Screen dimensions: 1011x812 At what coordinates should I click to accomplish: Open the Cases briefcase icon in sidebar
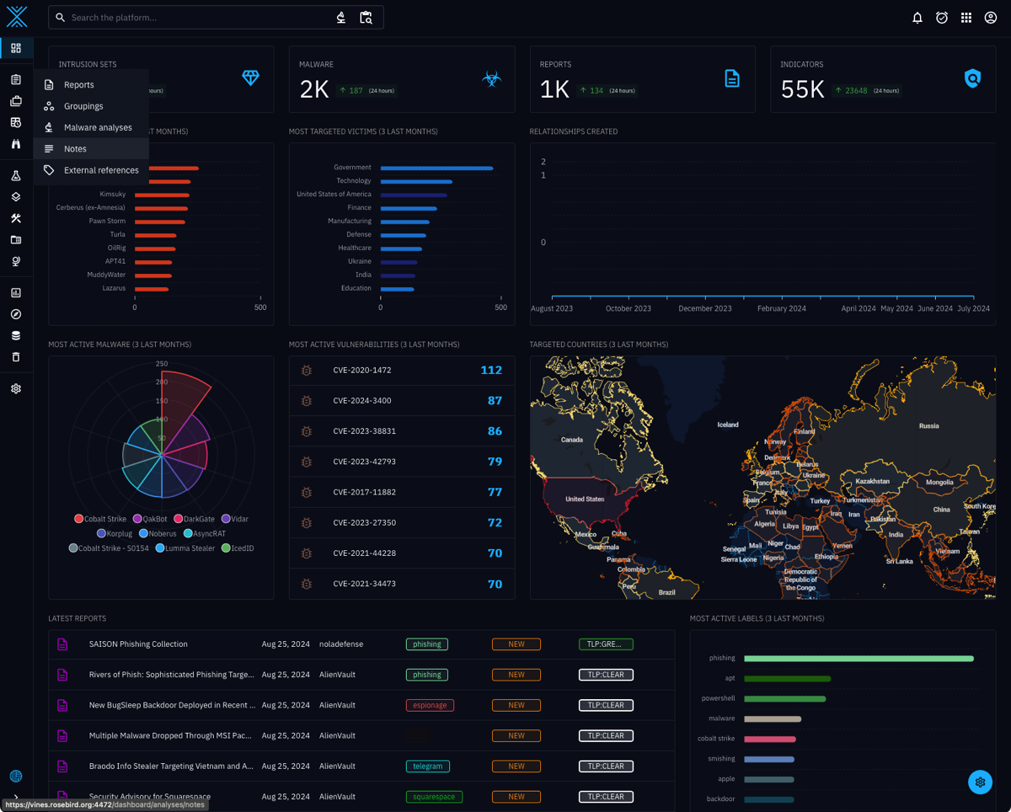click(x=16, y=101)
